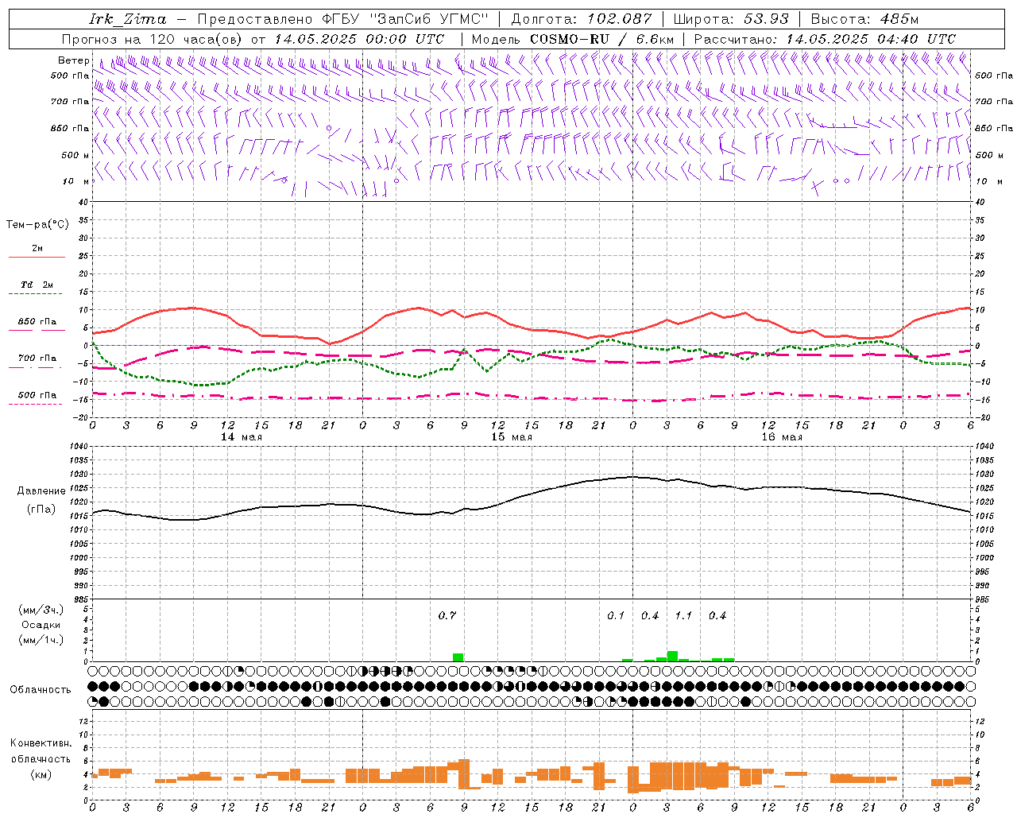Click the 14 мая date label

pos(242,437)
